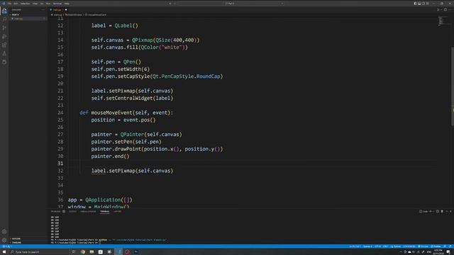Viewport: 454px width, 255px height.
Task: Toggle primary side bar layout icon
Action: (415, 4)
